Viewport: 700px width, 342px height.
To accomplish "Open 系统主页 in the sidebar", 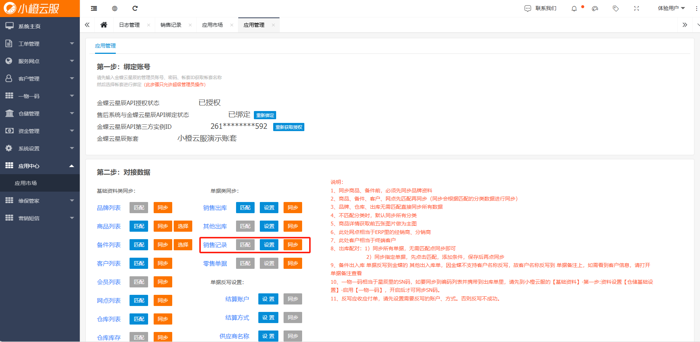I will point(40,26).
